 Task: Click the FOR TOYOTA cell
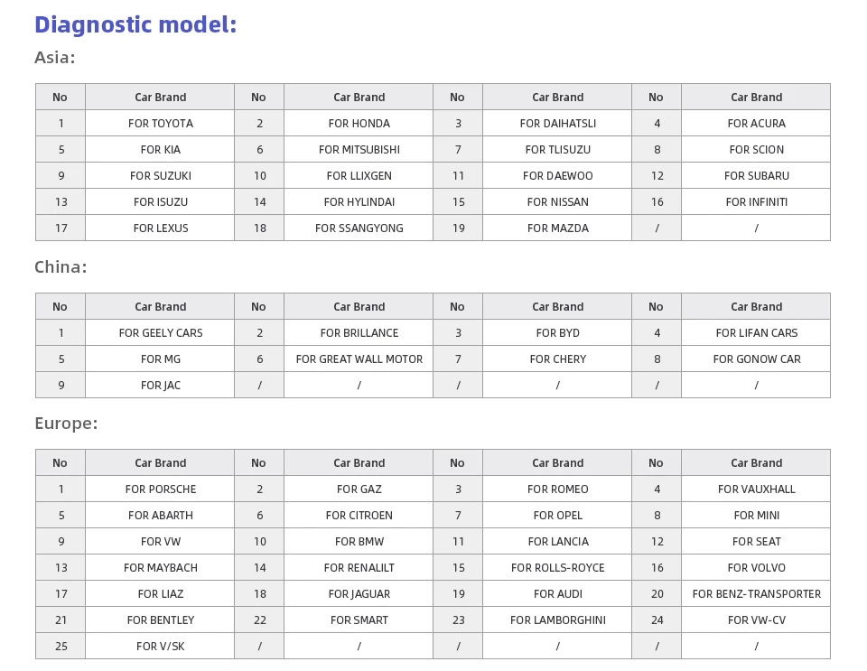[x=160, y=124]
